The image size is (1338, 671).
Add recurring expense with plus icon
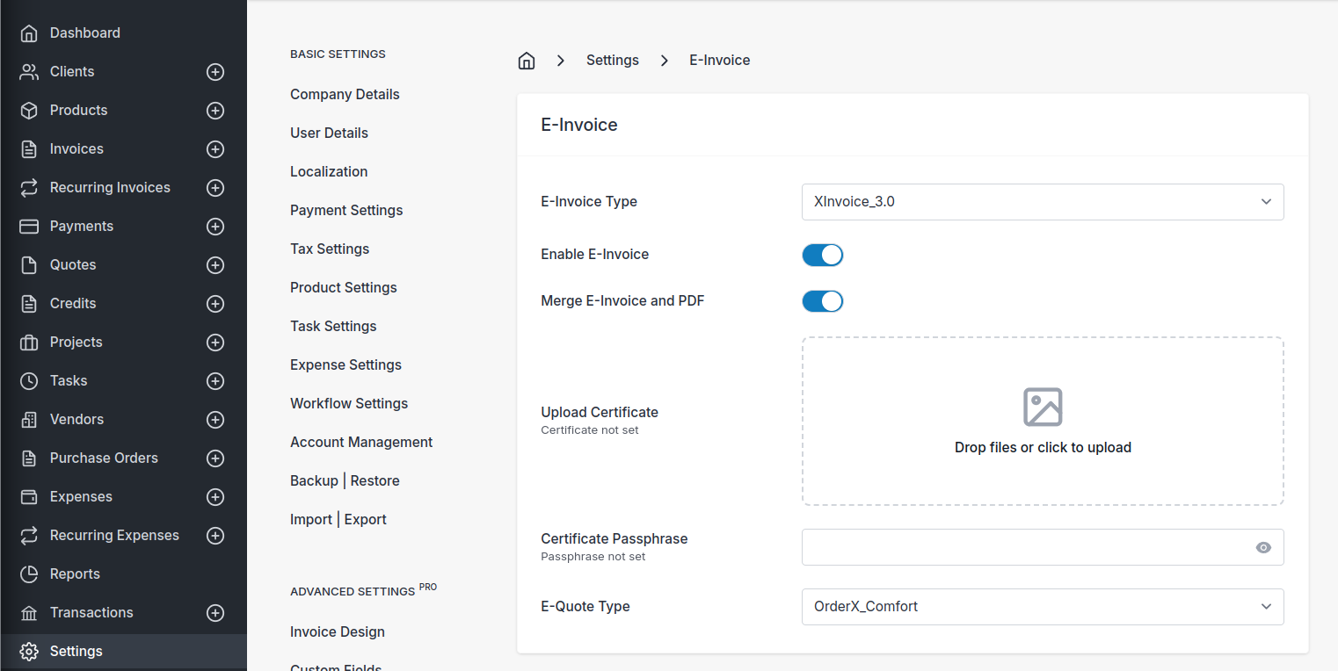coord(215,536)
